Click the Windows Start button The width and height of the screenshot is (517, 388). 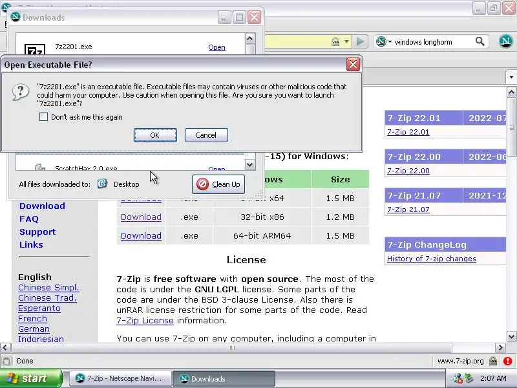tap(31, 378)
